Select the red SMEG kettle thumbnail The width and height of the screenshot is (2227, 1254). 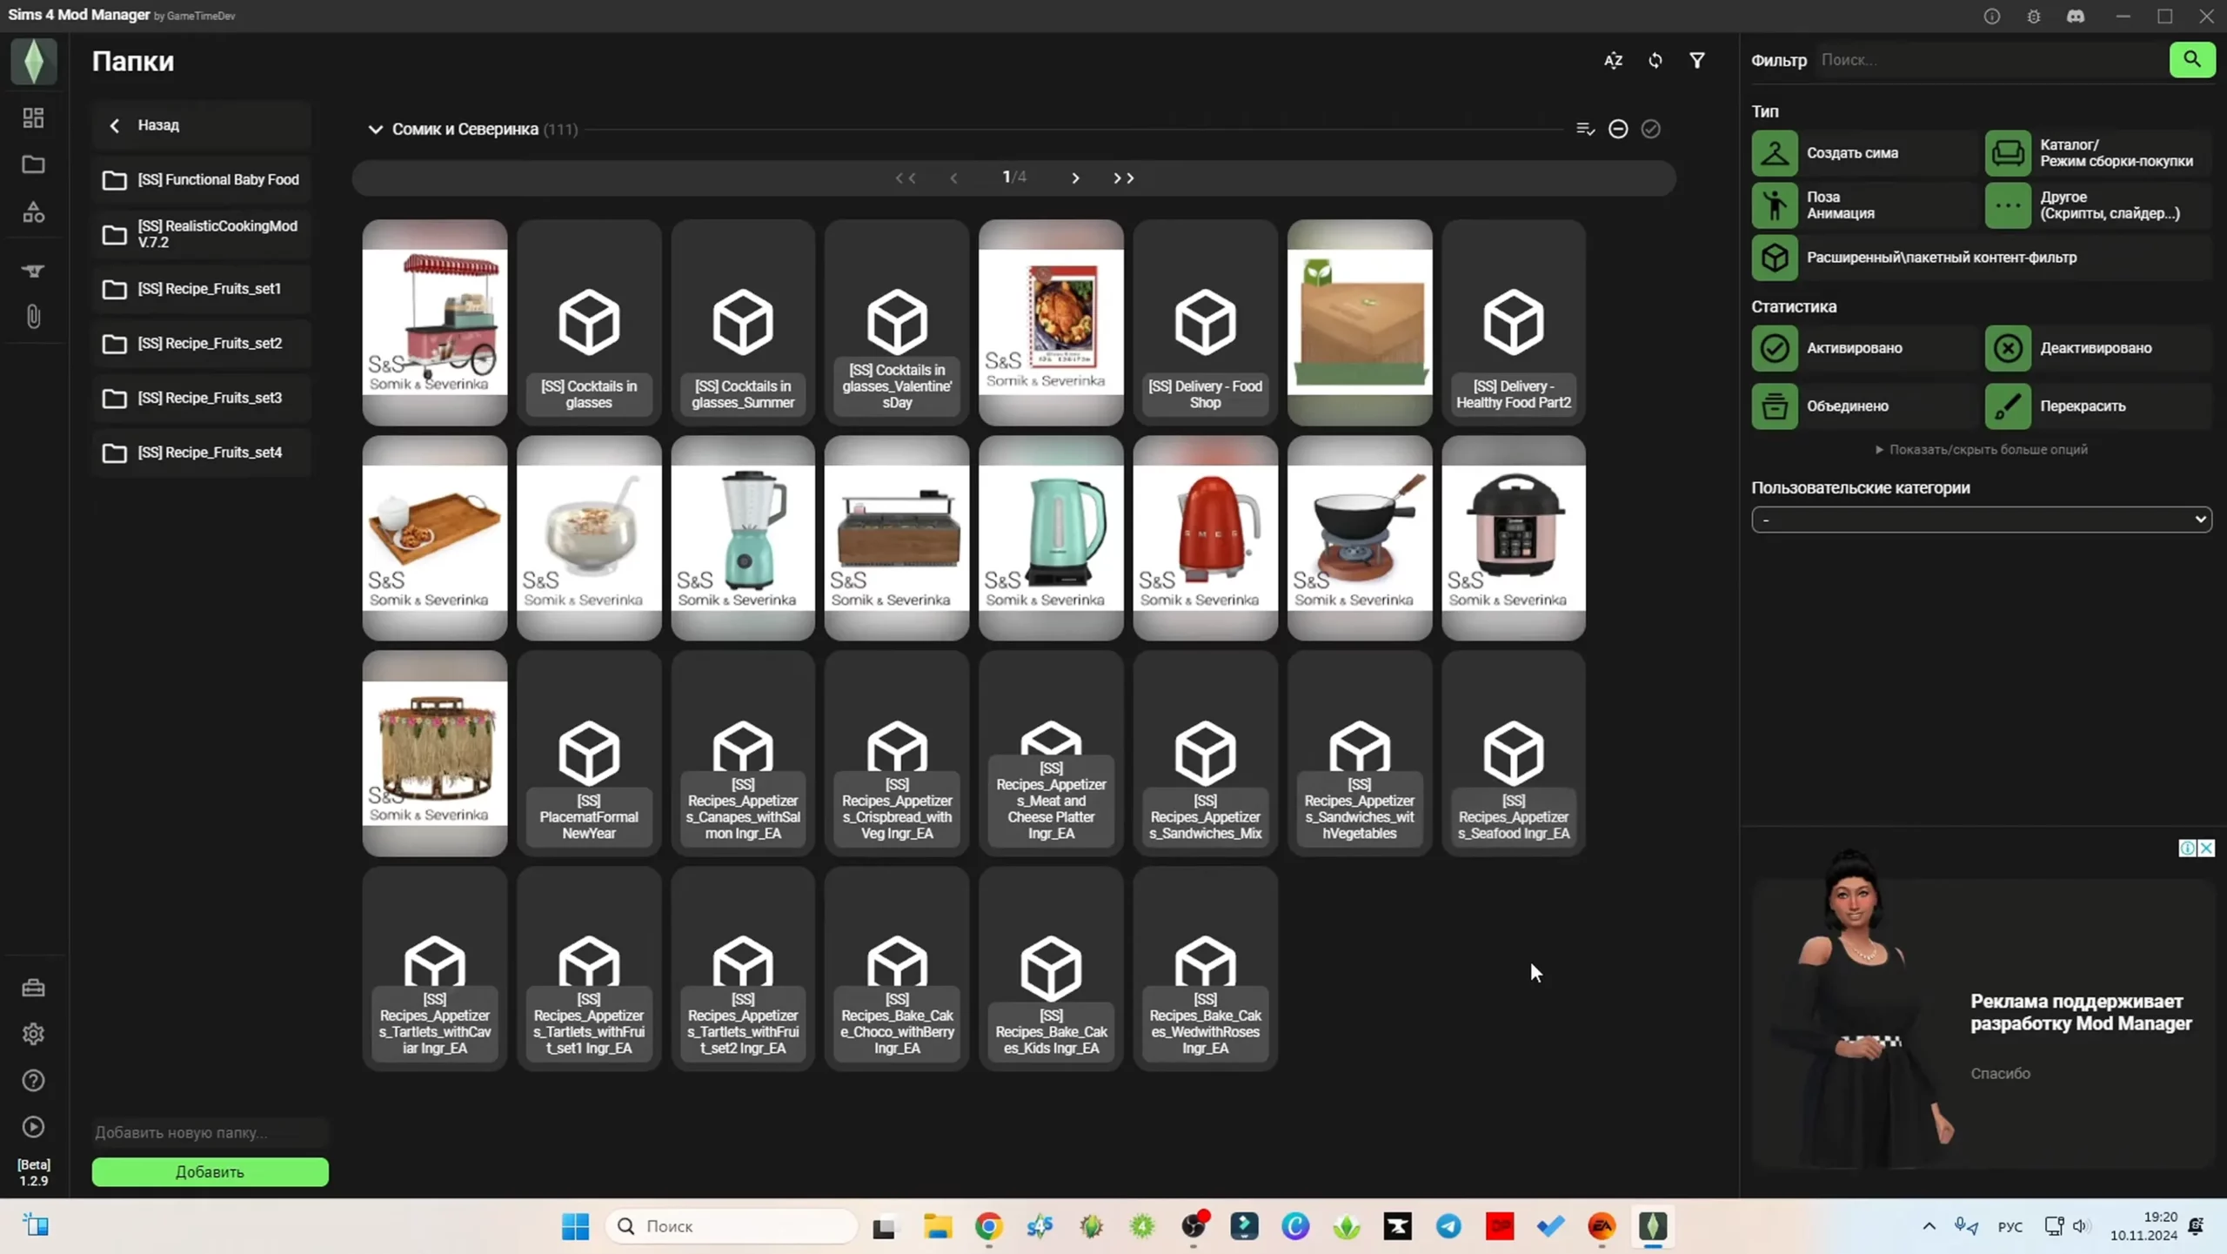pos(1205,538)
